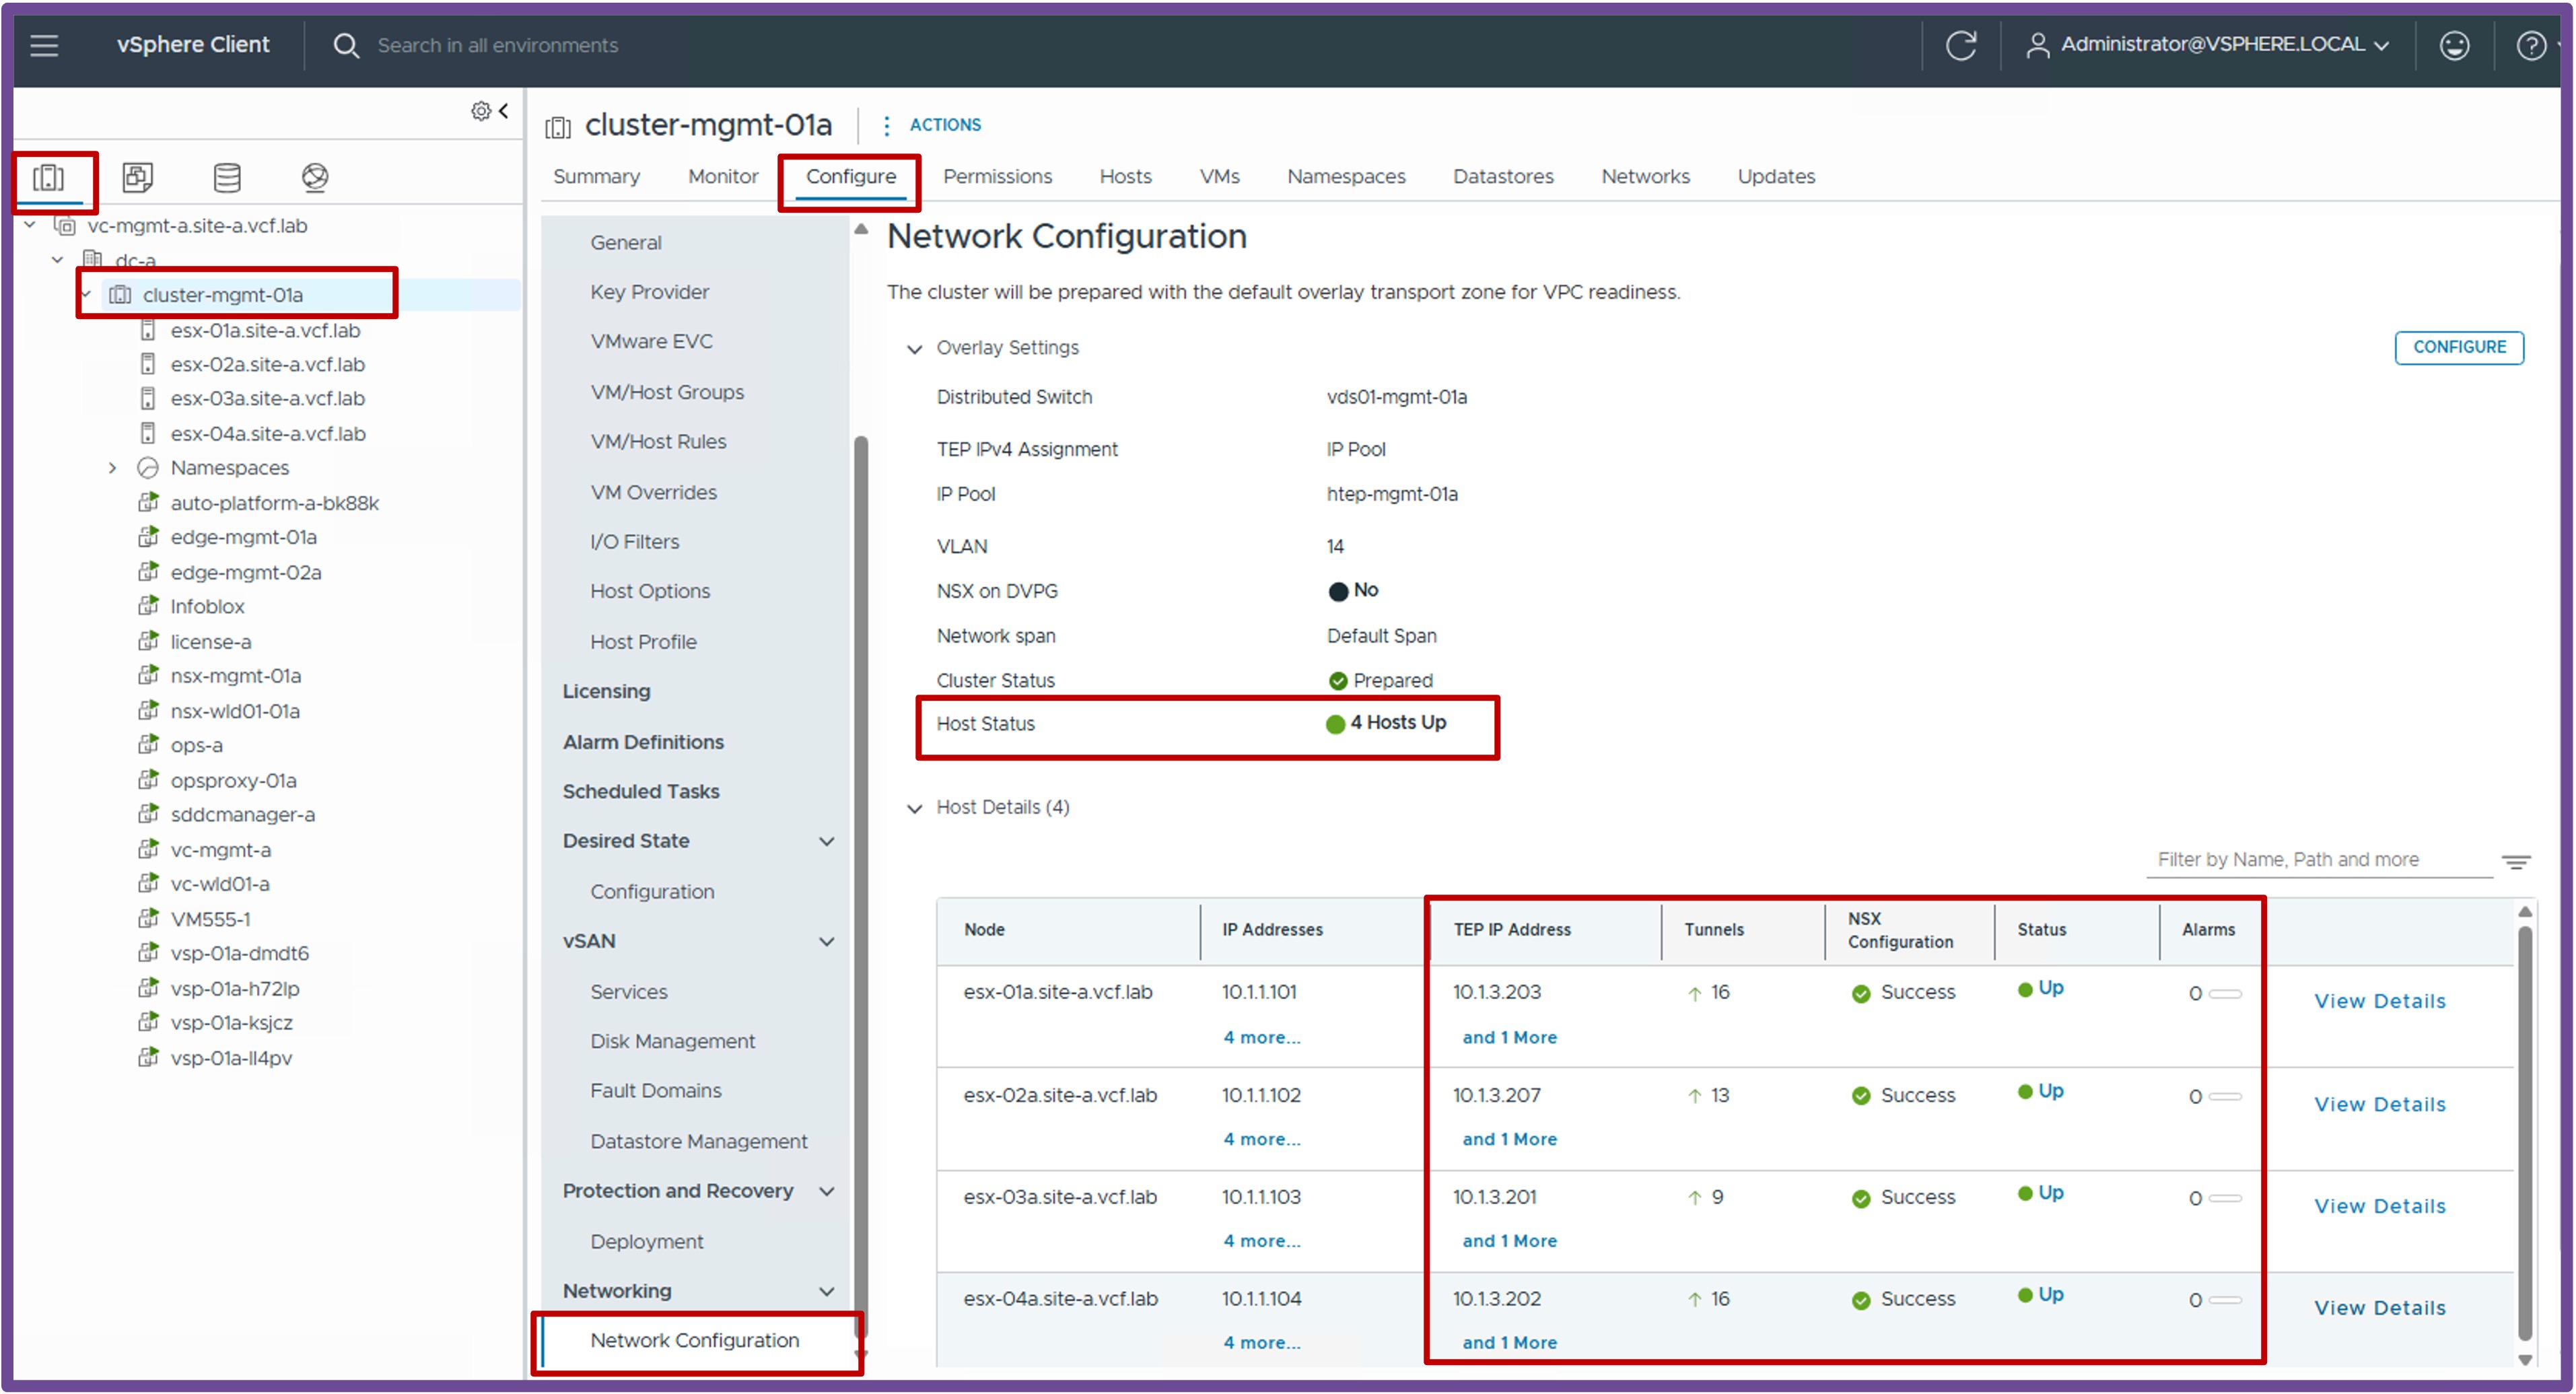This screenshot has height=1394, width=2576.
Task: View Details for esx-01a.site-a.vcf.lab
Action: click(x=2380, y=1001)
